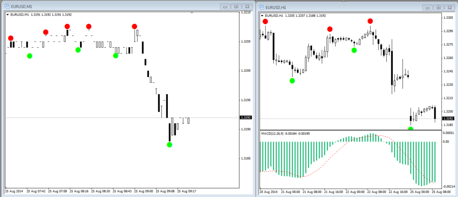
Task: Click the grey chart shift triangle on M1 chart
Action: click(x=192, y=13)
